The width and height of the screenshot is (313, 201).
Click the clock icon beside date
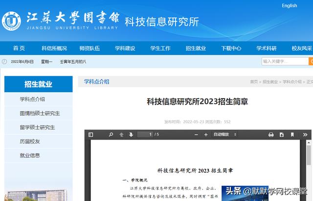coord(4,61)
